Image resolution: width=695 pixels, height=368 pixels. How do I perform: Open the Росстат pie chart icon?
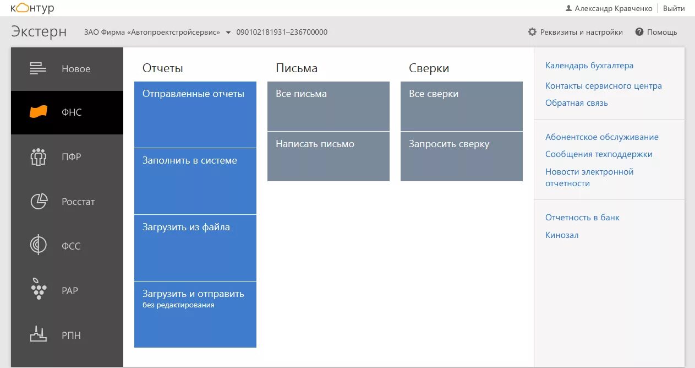coord(38,202)
